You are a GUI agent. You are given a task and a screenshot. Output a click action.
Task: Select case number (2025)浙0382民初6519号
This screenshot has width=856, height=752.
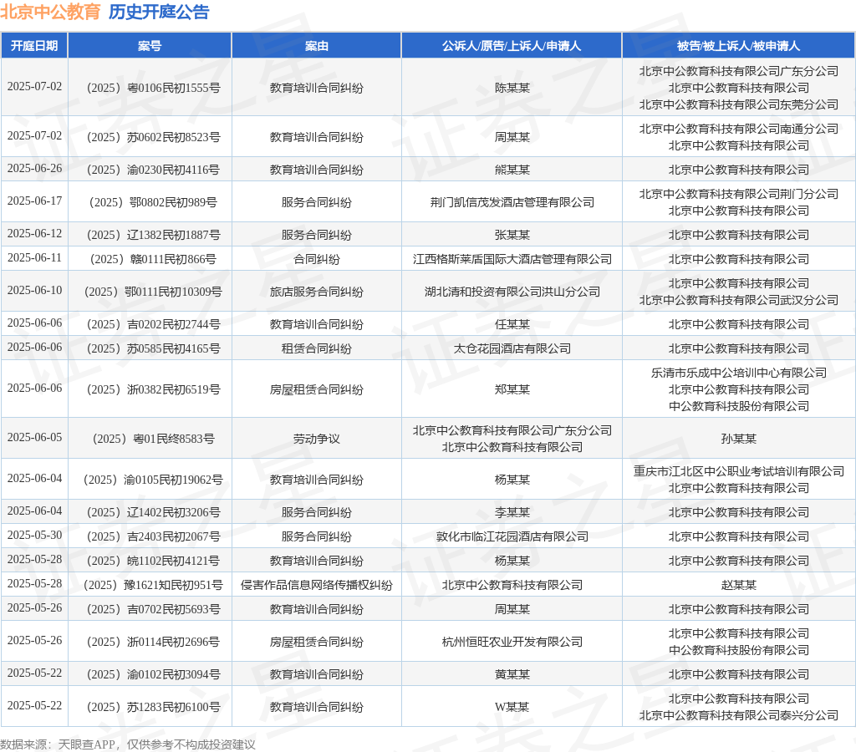coord(153,389)
